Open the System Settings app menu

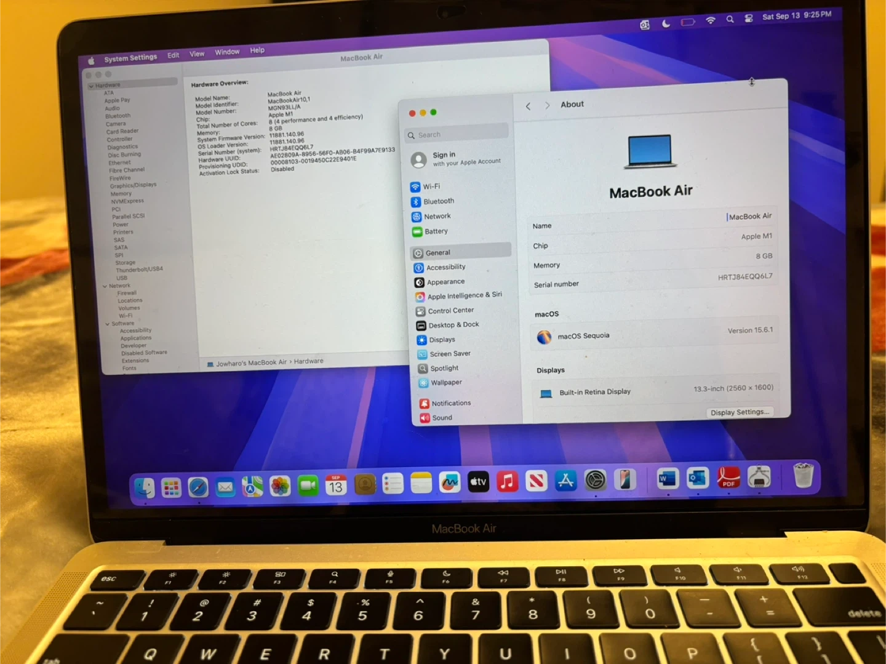(x=130, y=58)
